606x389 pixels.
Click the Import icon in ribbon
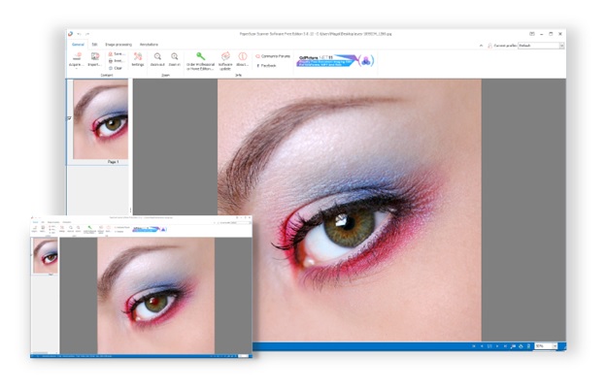(x=94, y=58)
